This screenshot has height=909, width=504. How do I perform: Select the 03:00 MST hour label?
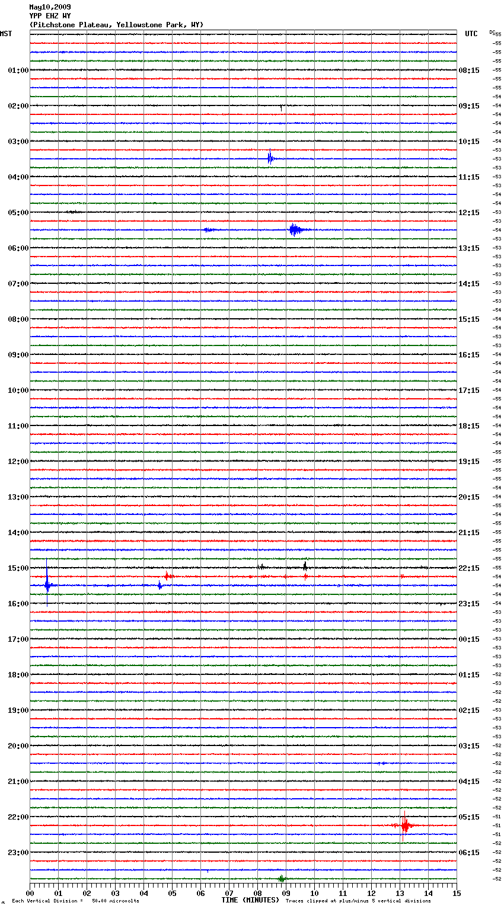pyautogui.click(x=18, y=142)
